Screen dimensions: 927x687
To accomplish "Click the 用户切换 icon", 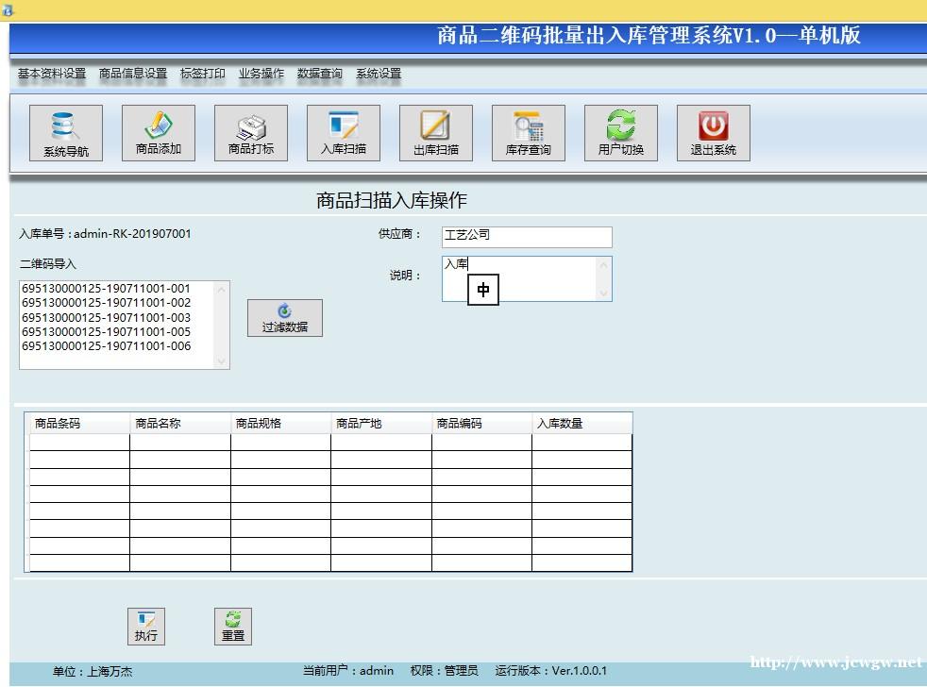I will click(621, 133).
